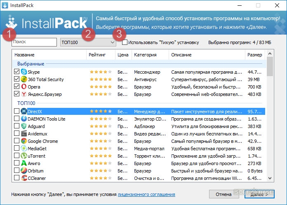Click the Адблокер category cell

click(x=144, y=126)
